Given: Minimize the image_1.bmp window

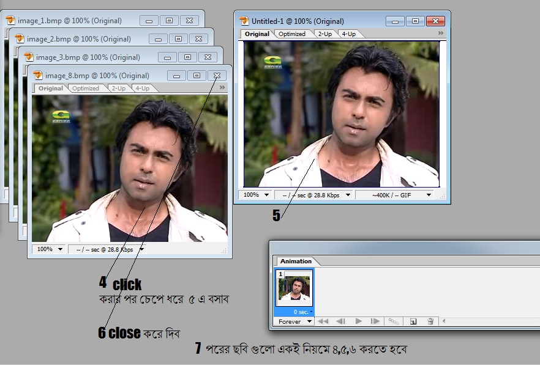Looking at the screenshot, I should pyautogui.click(x=149, y=21).
